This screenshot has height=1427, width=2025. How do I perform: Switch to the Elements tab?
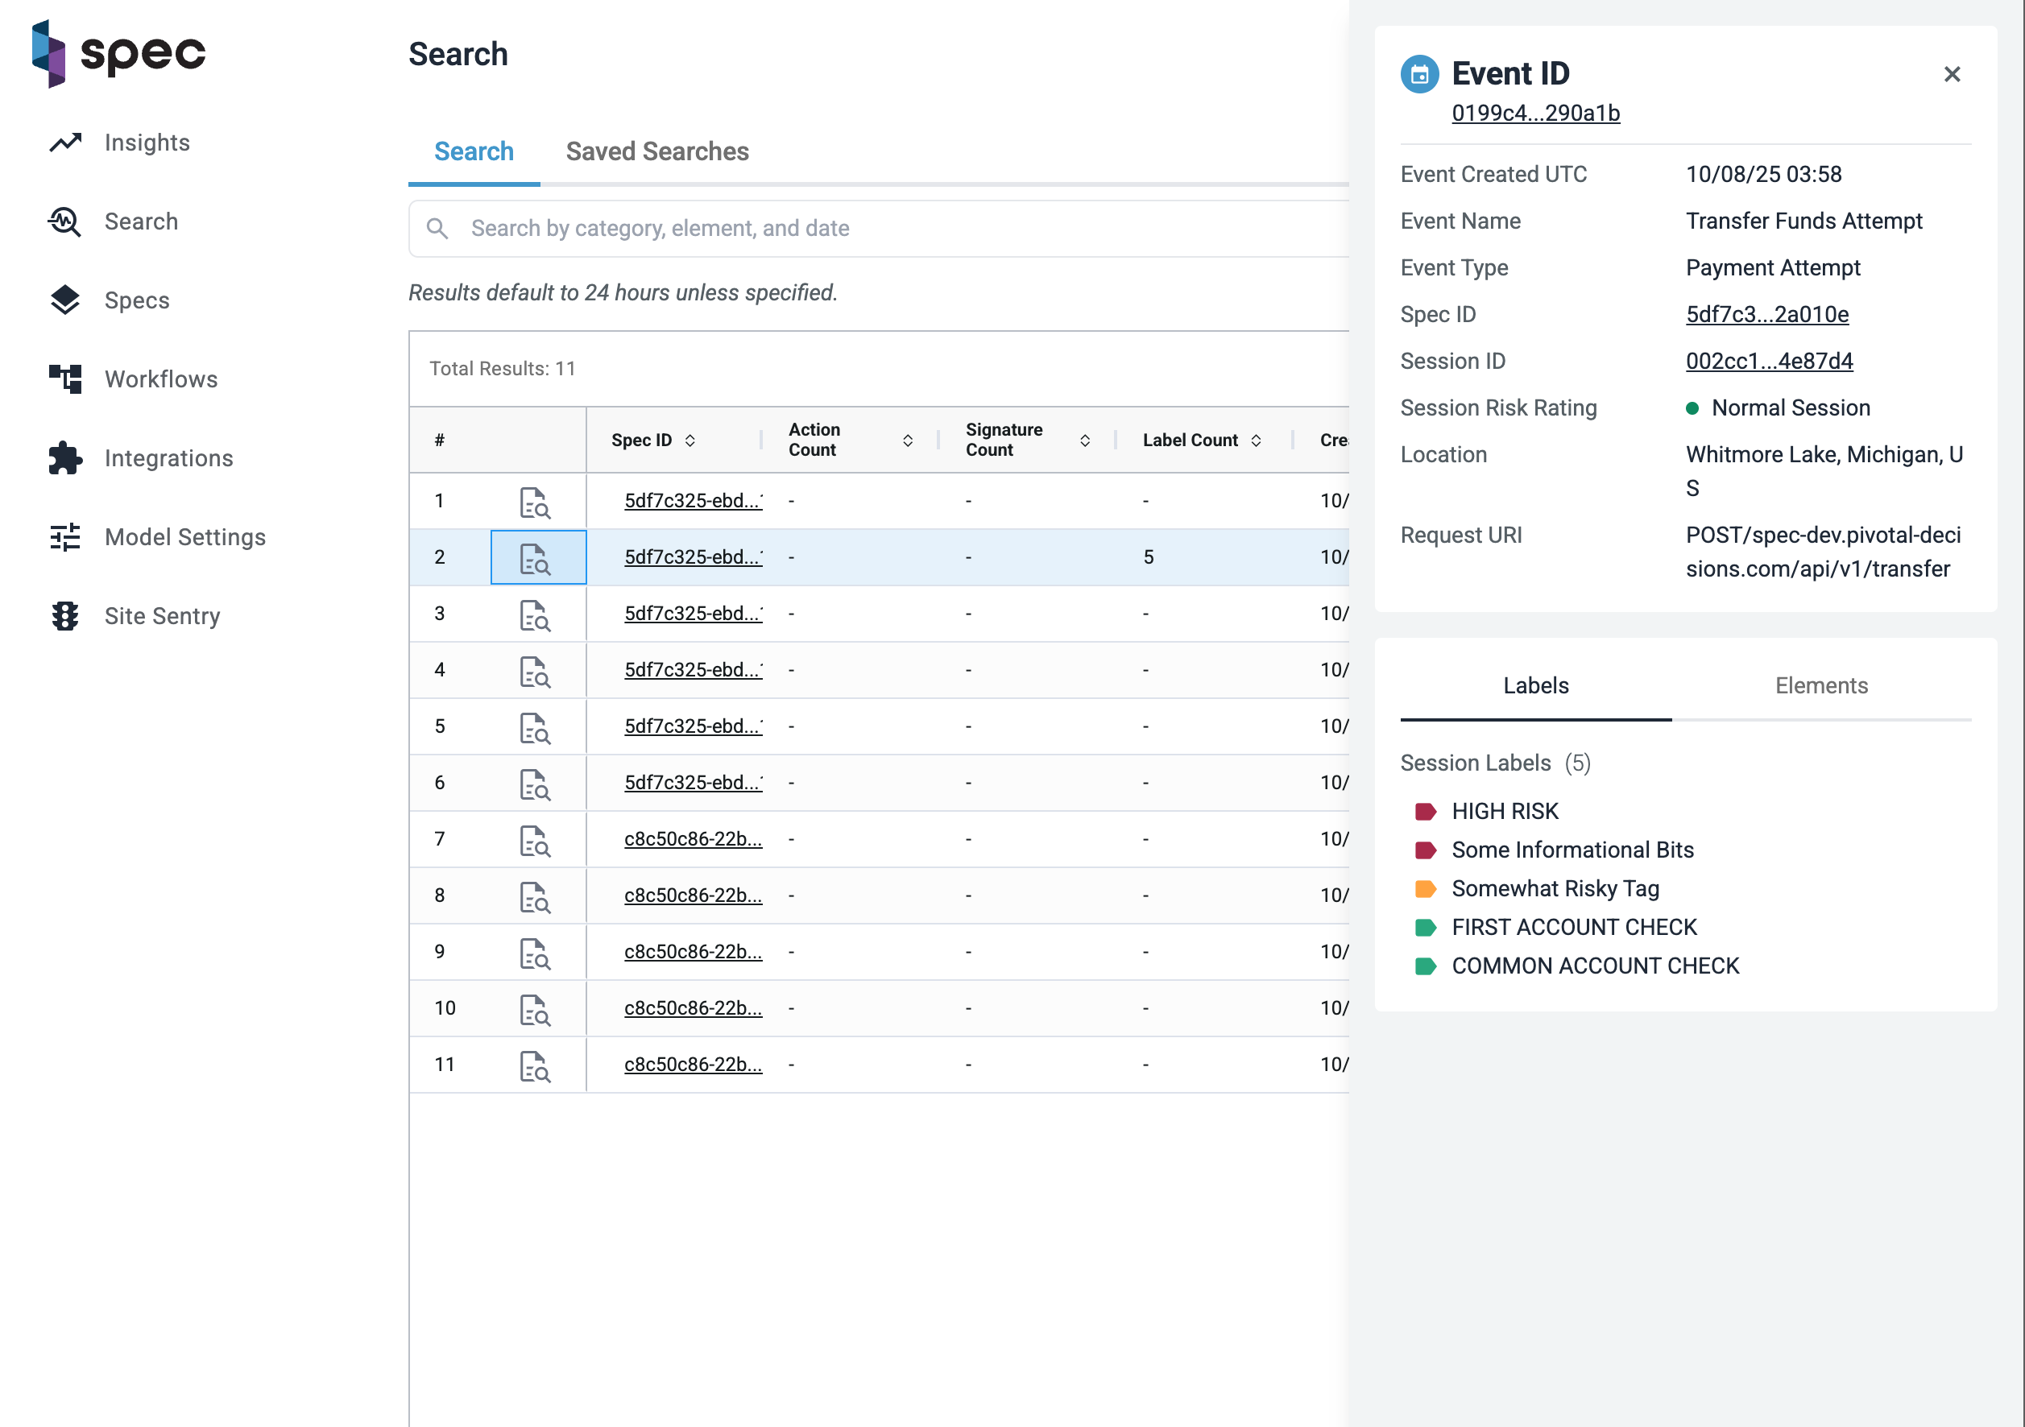1820,685
